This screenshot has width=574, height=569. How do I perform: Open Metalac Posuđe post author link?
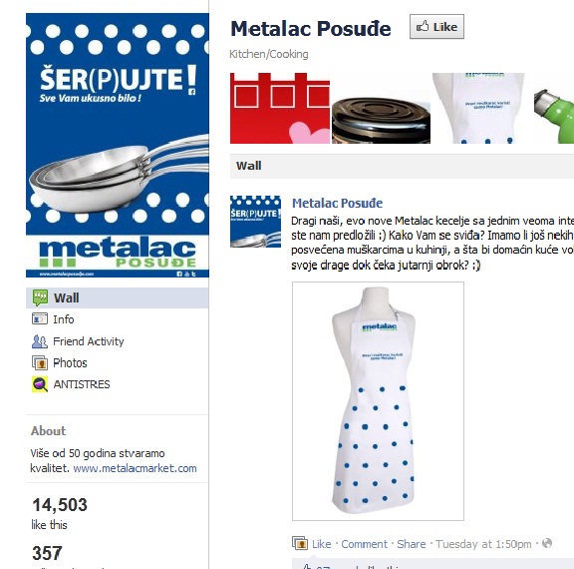point(337,203)
